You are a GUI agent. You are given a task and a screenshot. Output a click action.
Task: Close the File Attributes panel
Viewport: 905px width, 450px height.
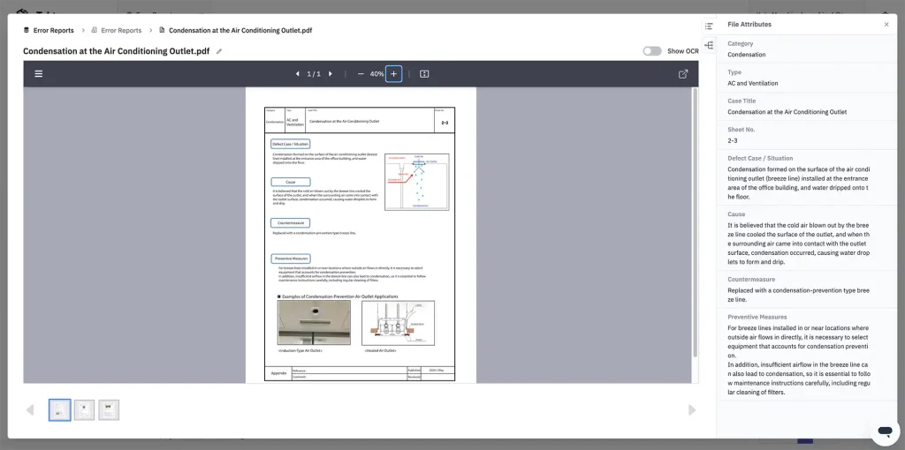click(x=886, y=25)
